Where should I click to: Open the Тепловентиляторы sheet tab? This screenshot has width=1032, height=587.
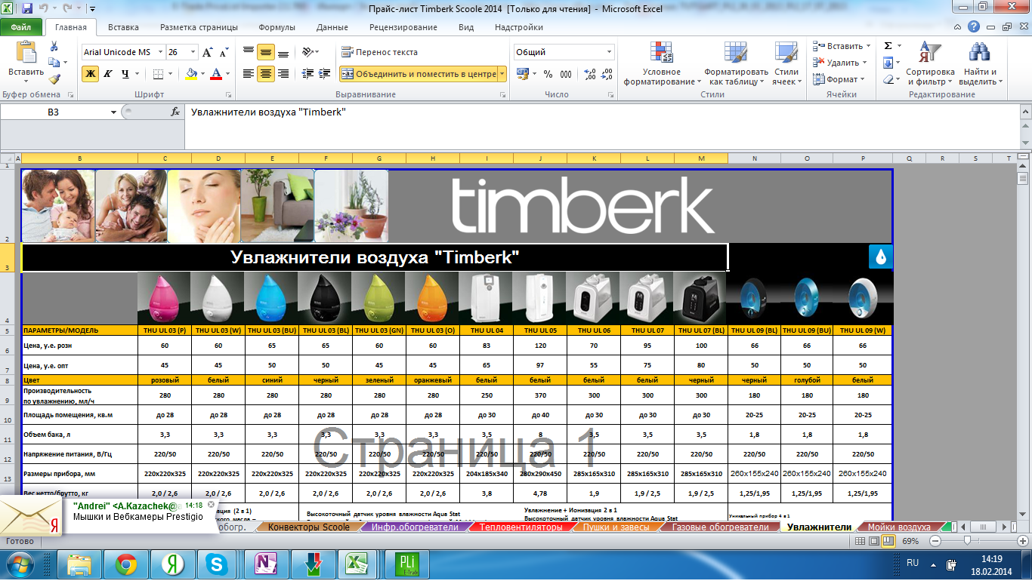(x=521, y=527)
